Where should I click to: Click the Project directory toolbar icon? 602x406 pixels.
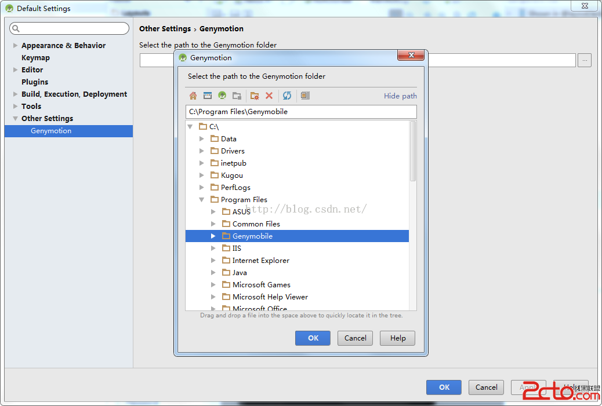tap(222, 96)
